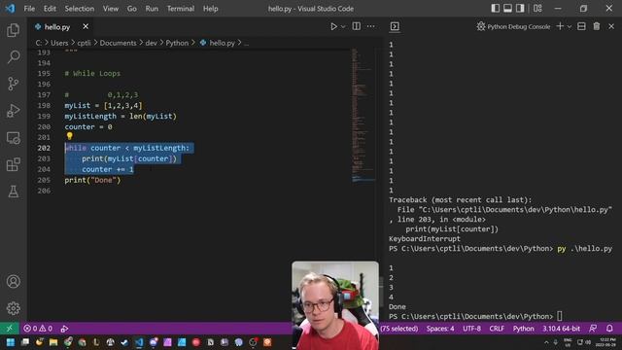Viewport: 622px width, 350px height.
Task: Click the Python Debug Console label
Action: 518,26
